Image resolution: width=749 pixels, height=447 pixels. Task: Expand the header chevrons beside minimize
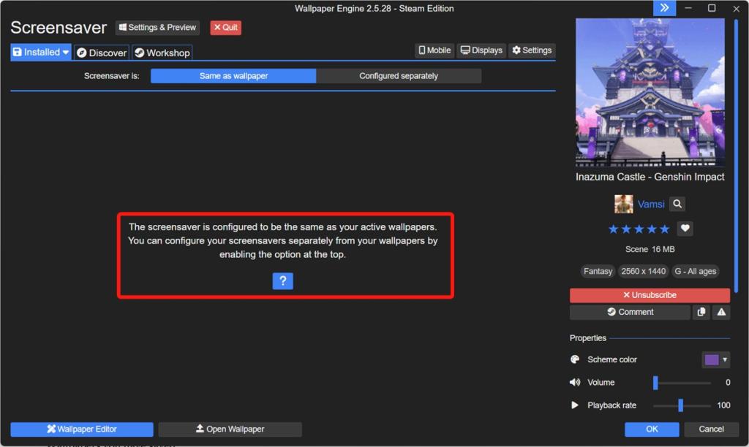pos(664,8)
